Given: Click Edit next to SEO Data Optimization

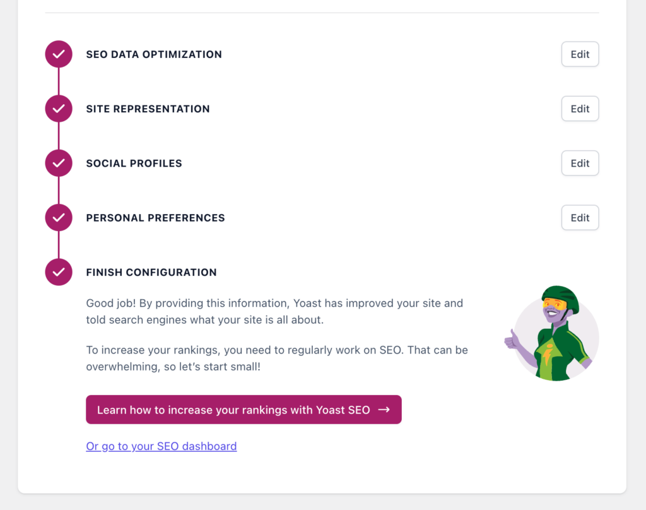Looking at the screenshot, I should (x=579, y=54).
